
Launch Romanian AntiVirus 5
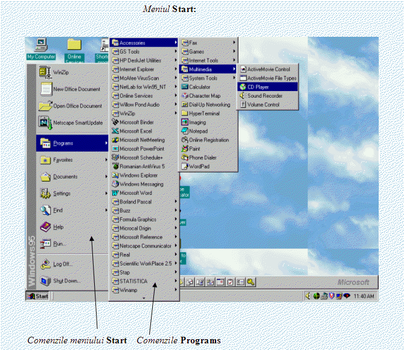point(144,167)
